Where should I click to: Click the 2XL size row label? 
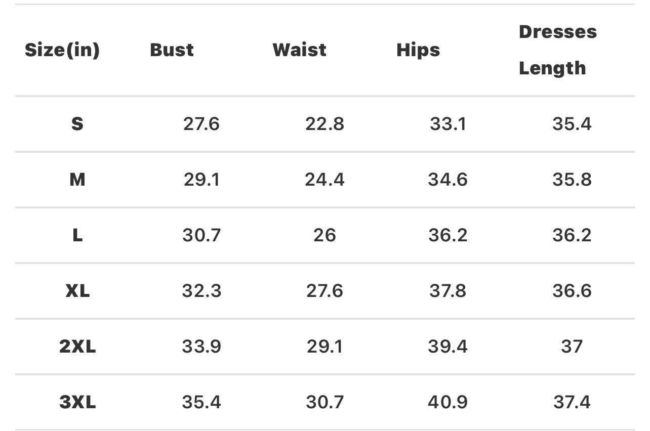point(77,347)
